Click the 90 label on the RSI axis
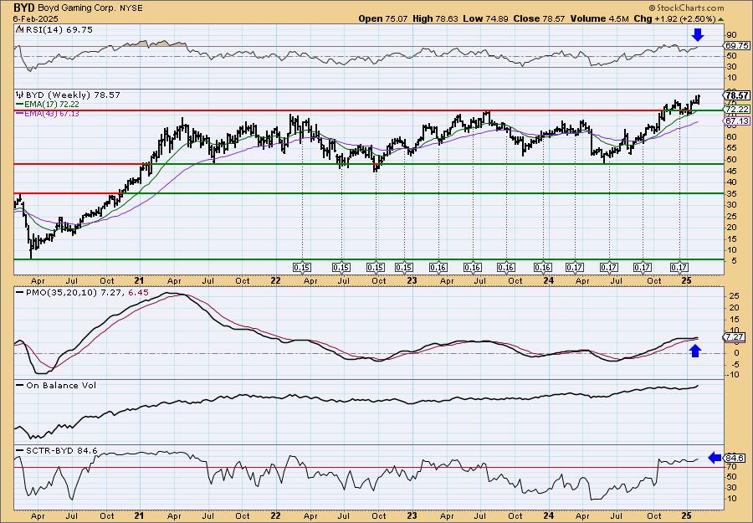This screenshot has height=523, width=753. [x=731, y=35]
